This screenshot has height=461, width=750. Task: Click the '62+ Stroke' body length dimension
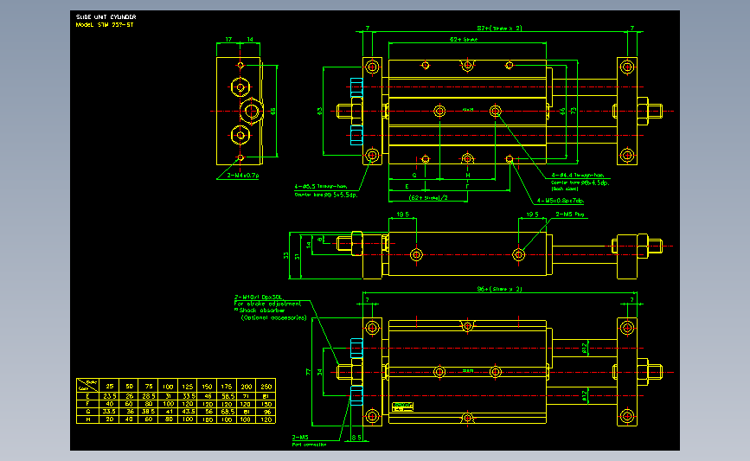click(x=464, y=40)
